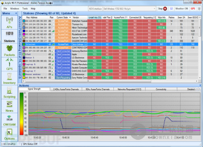
Task: Open the Tools menu
Action: (25, 9)
